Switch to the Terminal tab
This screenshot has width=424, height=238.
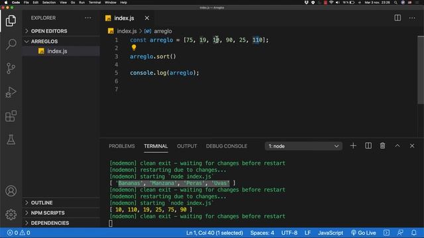coord(156,146)
